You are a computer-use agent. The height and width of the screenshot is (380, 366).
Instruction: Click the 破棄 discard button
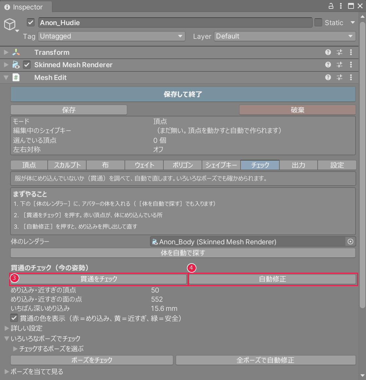pos(297,110)
